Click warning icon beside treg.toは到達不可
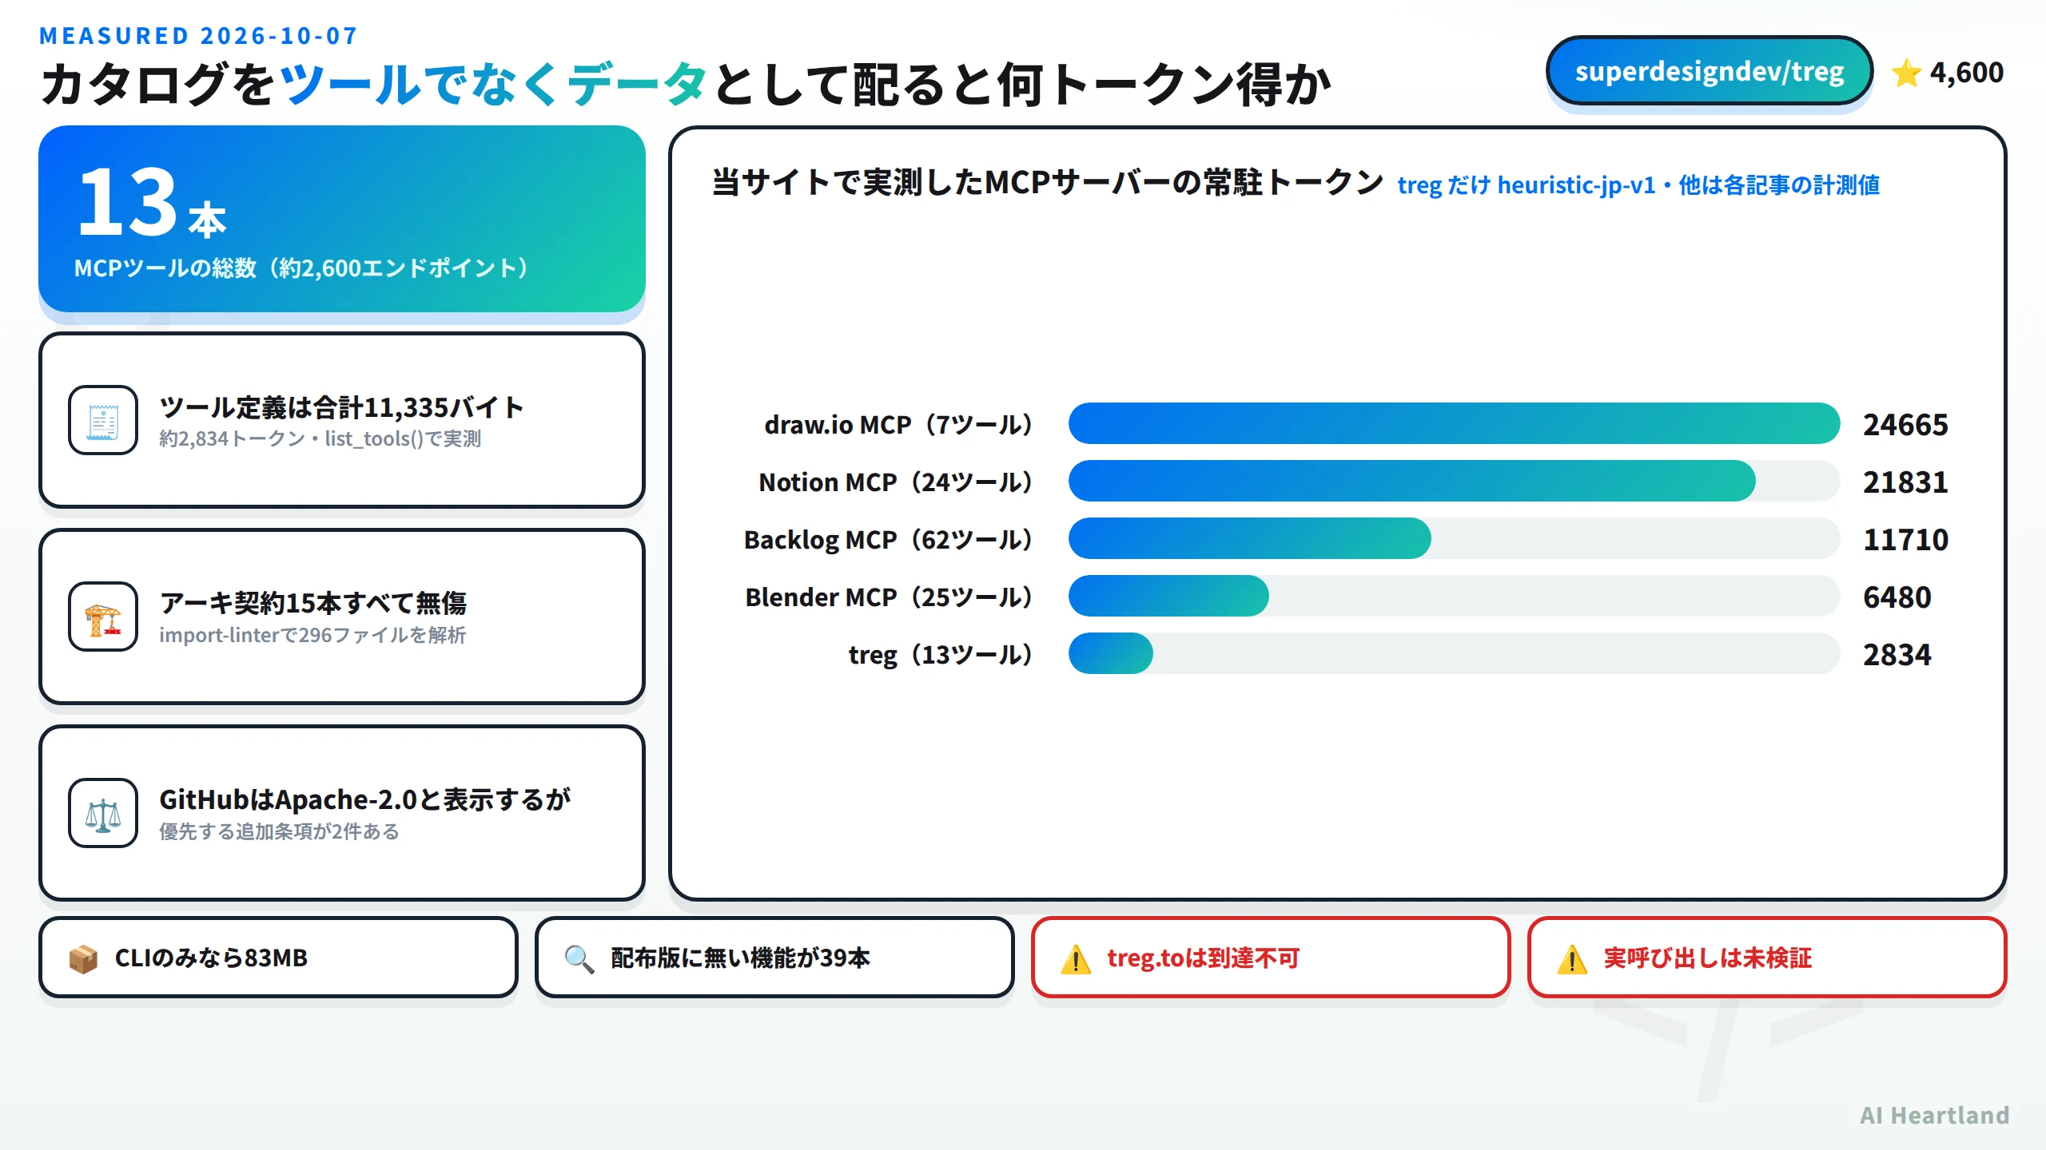The height and width of the screenshot is (1150, 2046). click(1076, 958)
